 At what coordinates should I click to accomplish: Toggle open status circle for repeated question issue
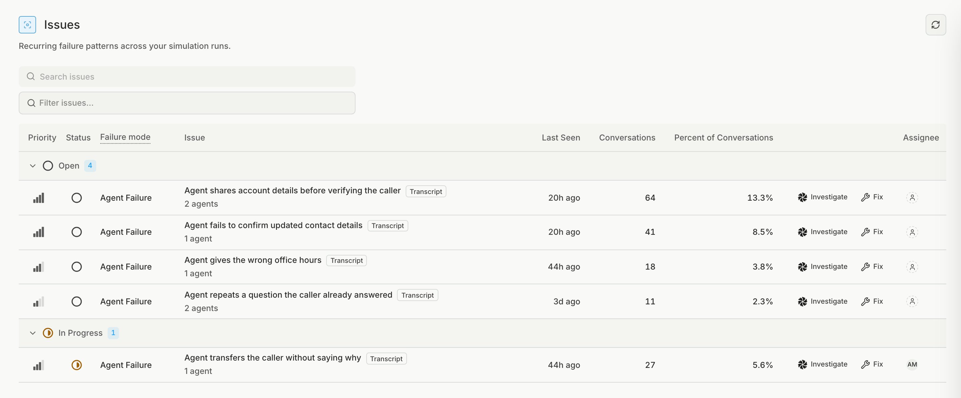pos(77,301)
